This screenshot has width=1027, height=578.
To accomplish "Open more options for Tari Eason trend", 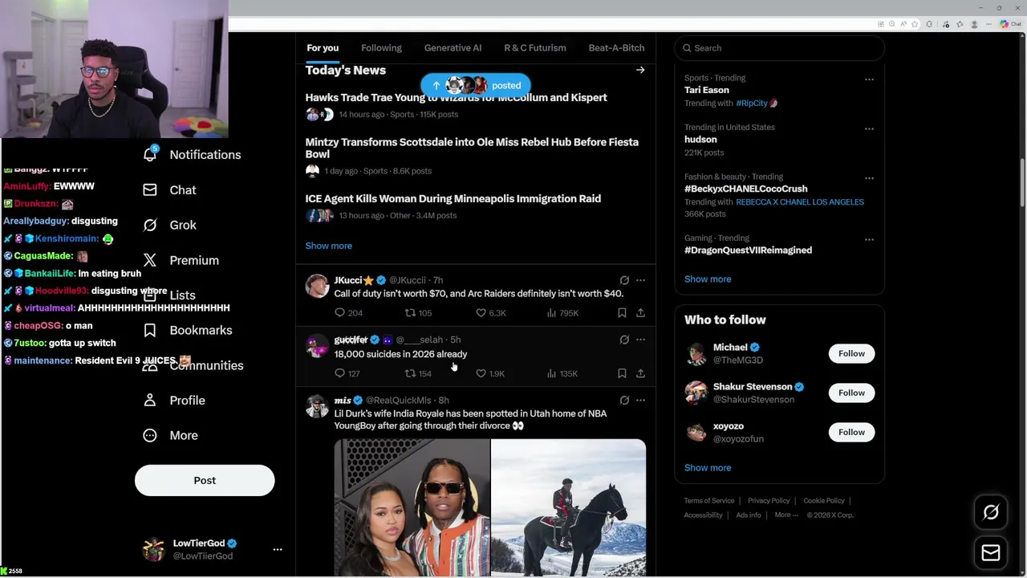I will (x=869, y=79).
